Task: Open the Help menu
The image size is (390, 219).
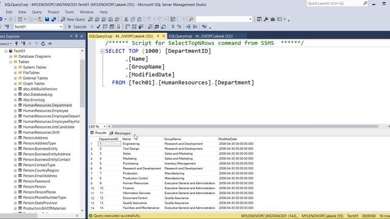Action: [104, 12]
